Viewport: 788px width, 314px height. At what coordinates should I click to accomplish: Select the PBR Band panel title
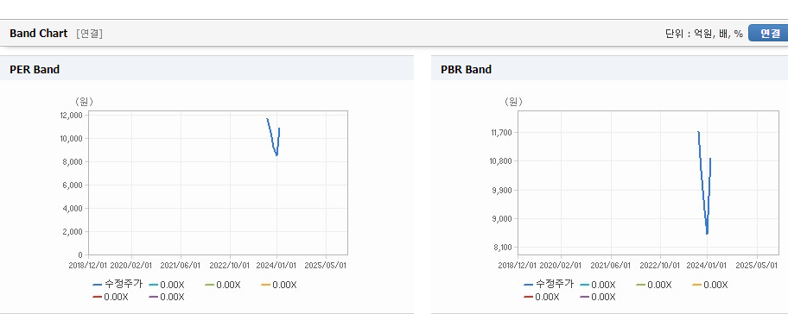point(466,70)
